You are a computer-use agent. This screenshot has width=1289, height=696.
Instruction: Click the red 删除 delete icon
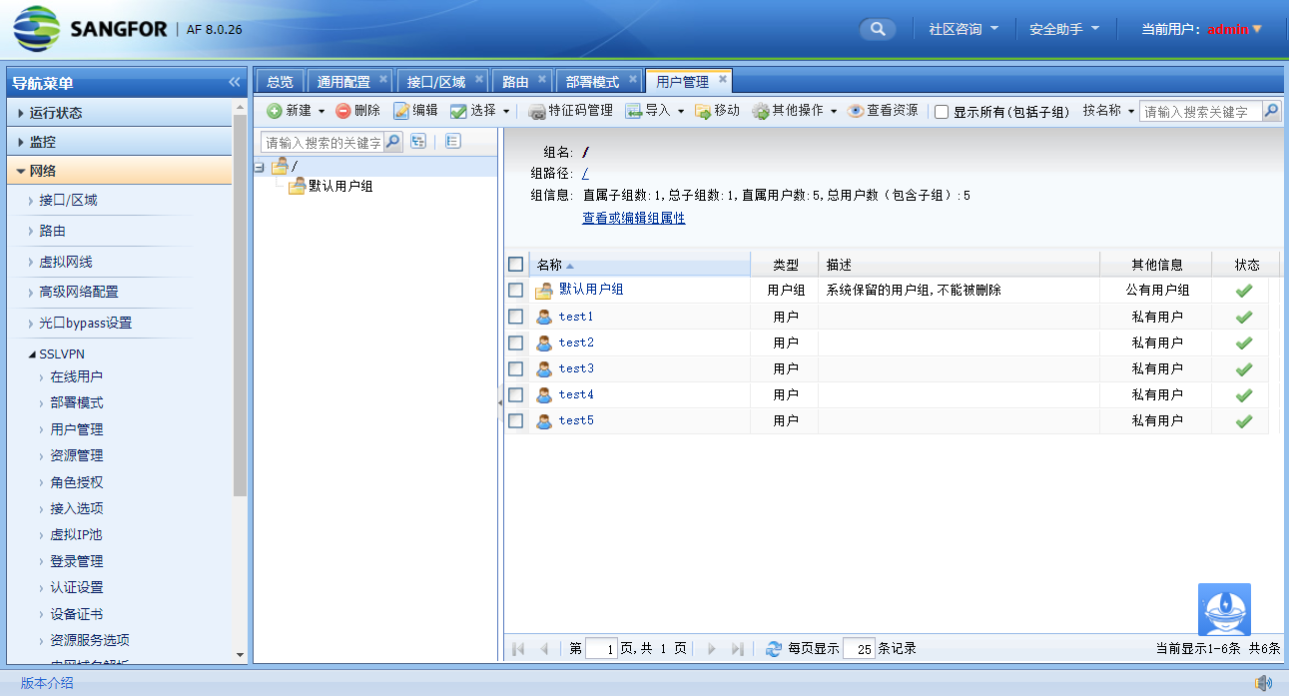click(x=342, y=111)
